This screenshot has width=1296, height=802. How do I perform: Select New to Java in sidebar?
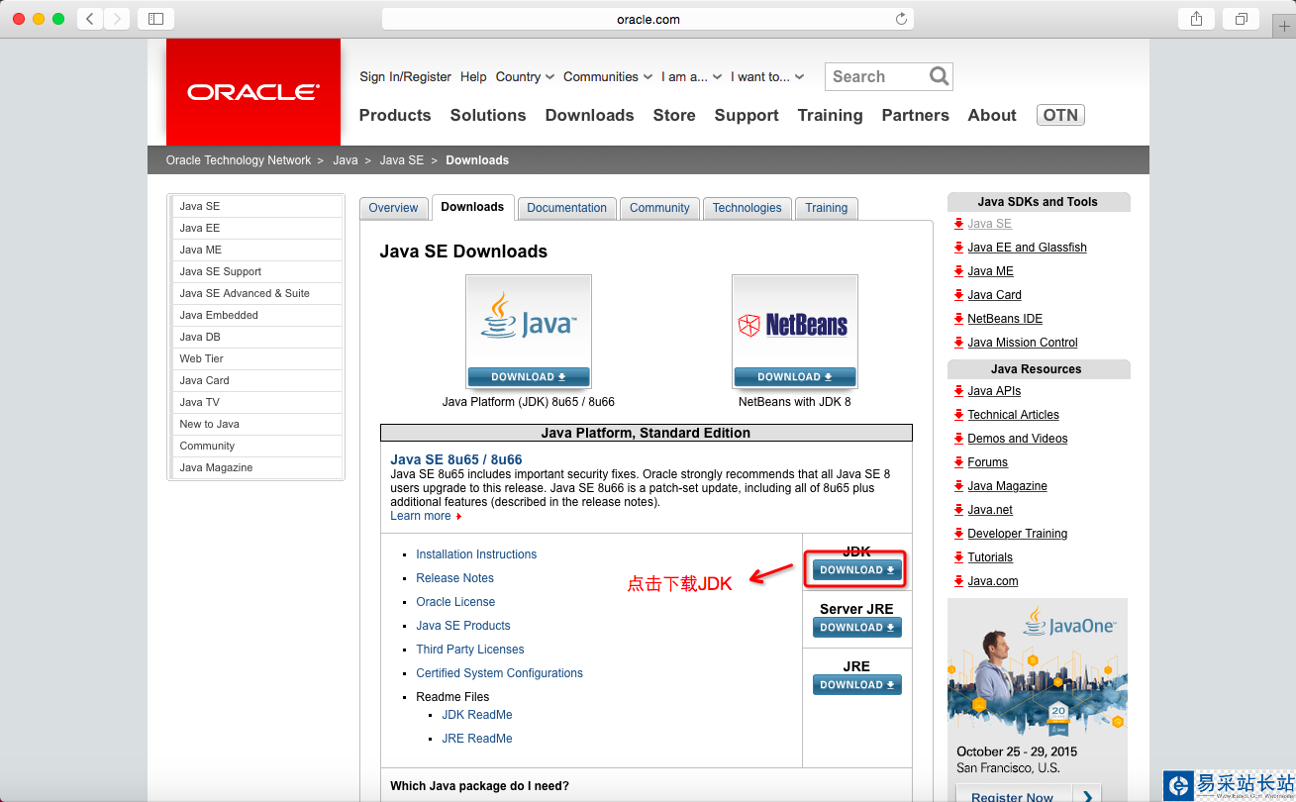[x=257, y=424]
